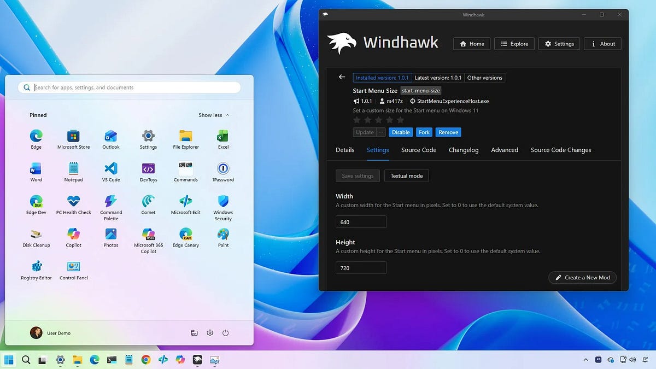Launch Paint from Start menu
The width and height of the screenshot is (656, 369).
pyautogui.click(x=223, y=238)
